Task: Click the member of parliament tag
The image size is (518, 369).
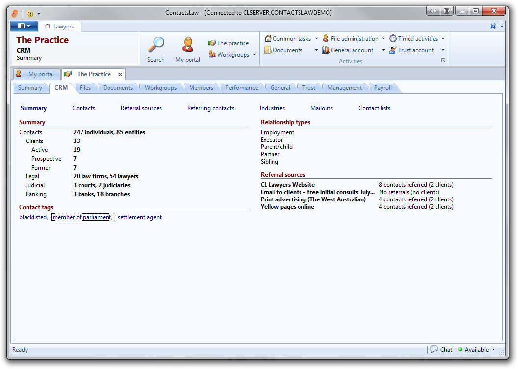Action: click(82, 217)
